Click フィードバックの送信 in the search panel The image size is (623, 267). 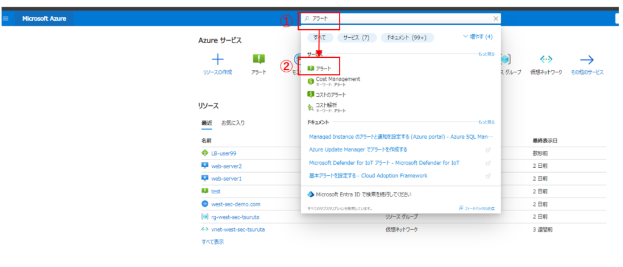point(476,208)
